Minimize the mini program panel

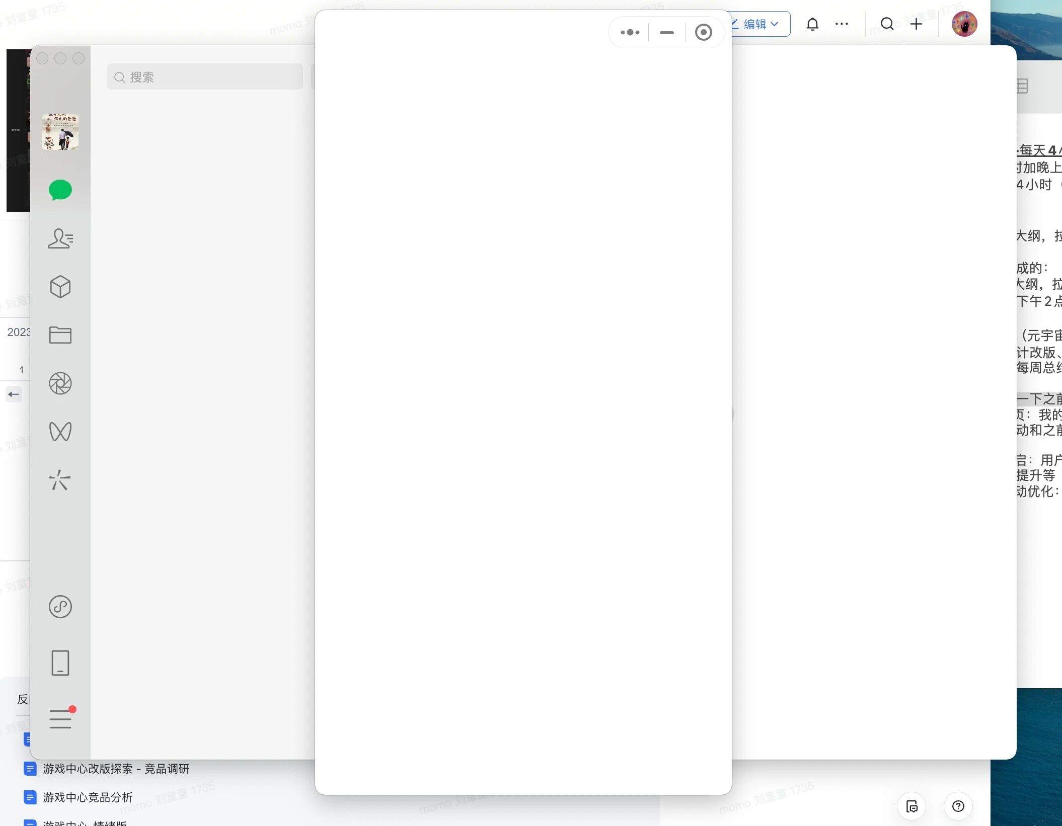click(666, 32)
